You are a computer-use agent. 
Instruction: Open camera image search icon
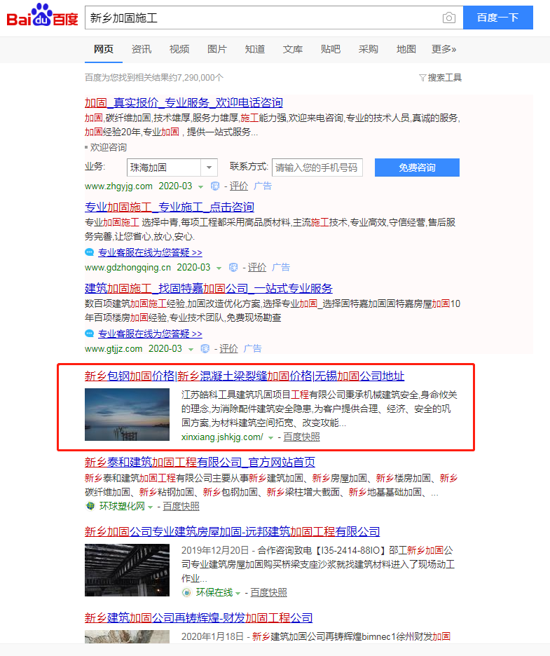click(449, 18)
